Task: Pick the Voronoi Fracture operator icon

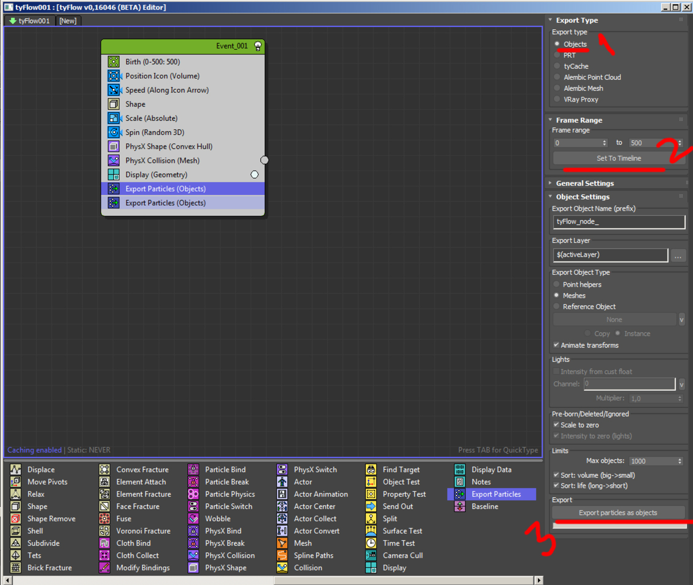Action: coord(104,531)
